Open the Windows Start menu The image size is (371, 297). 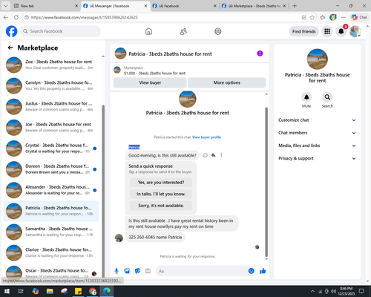pos(7,291)
